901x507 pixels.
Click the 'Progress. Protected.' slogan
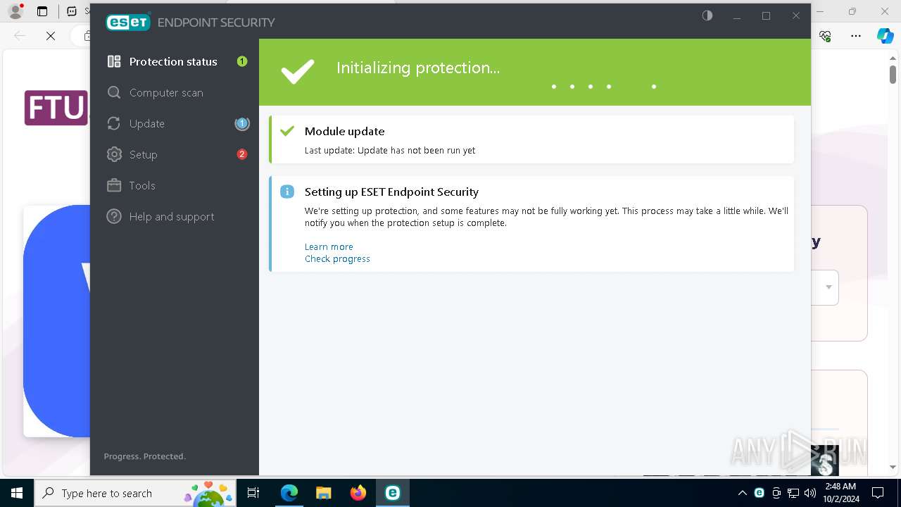tap(145, 456)
